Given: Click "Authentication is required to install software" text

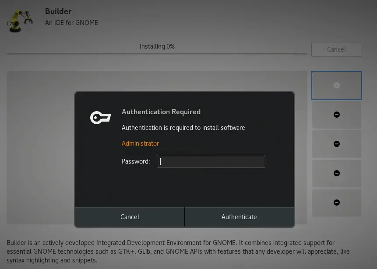Looking at the screenshot, I should [x=183, y=128].
